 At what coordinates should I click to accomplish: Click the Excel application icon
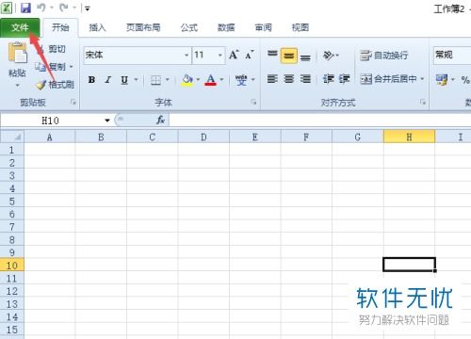(x=7, y=8)
